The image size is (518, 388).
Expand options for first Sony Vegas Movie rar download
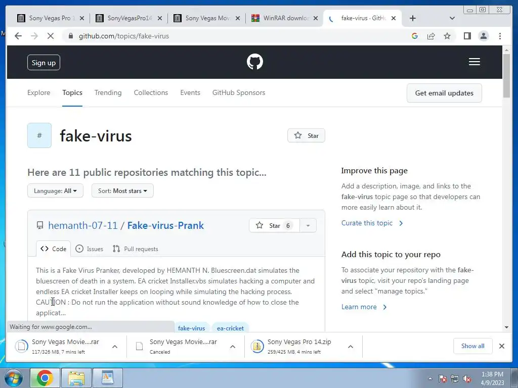point(115,347)
